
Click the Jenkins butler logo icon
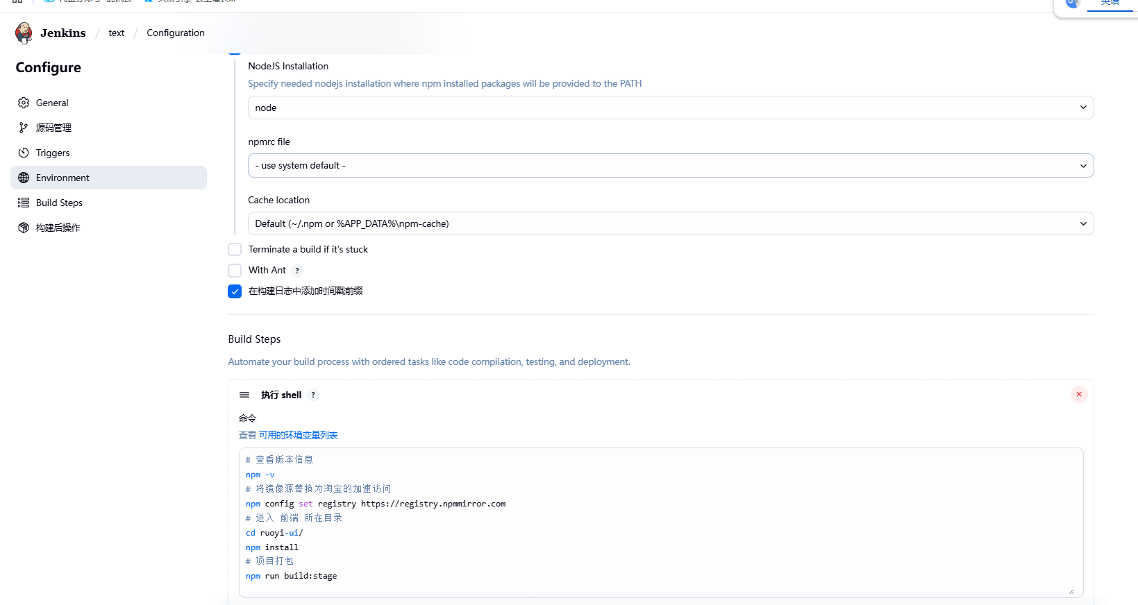24,33
